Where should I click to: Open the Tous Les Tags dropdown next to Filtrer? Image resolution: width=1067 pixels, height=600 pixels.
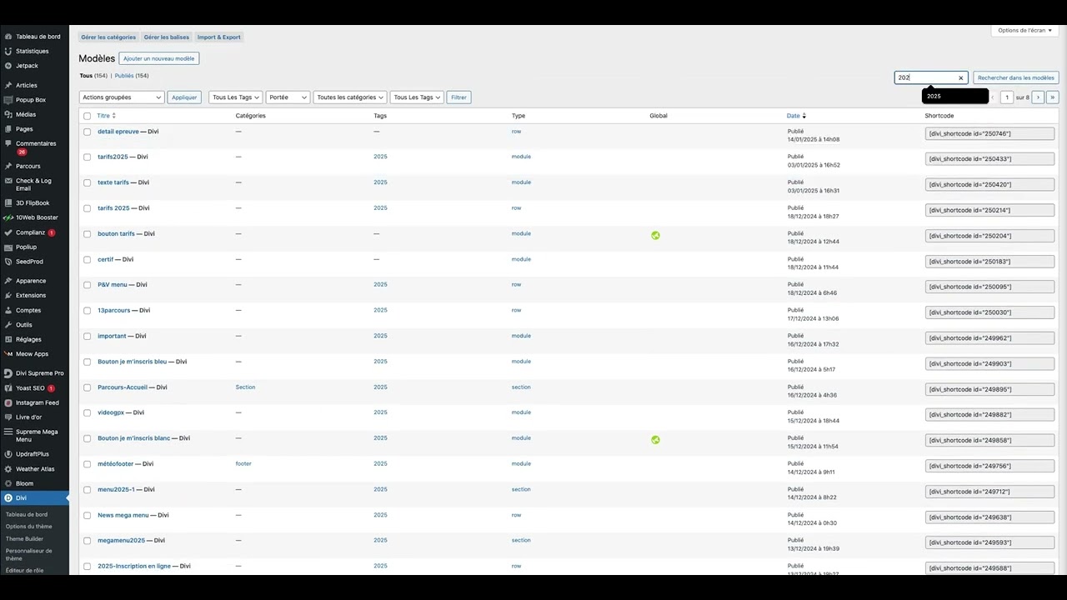(417, 97)
